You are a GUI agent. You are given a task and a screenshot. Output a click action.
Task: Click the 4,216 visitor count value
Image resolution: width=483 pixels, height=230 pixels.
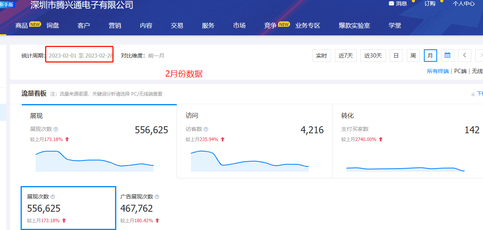tap(312, 130)
